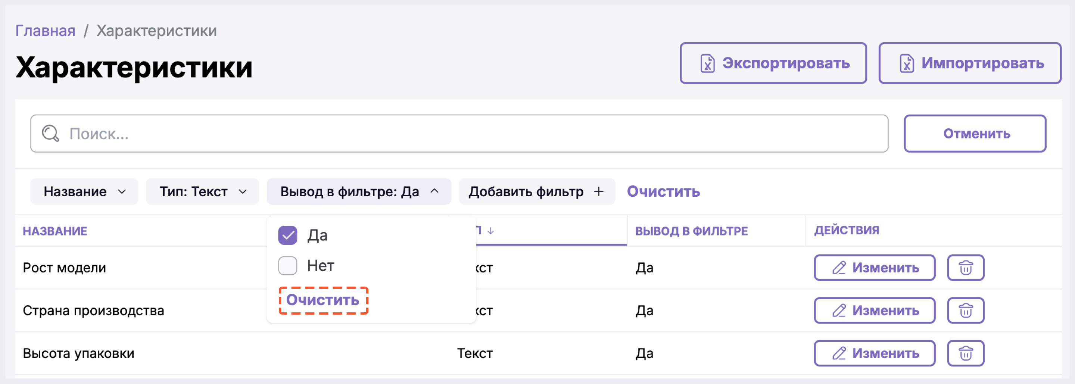Click the sort arrow in the type column header

(491, 231)
